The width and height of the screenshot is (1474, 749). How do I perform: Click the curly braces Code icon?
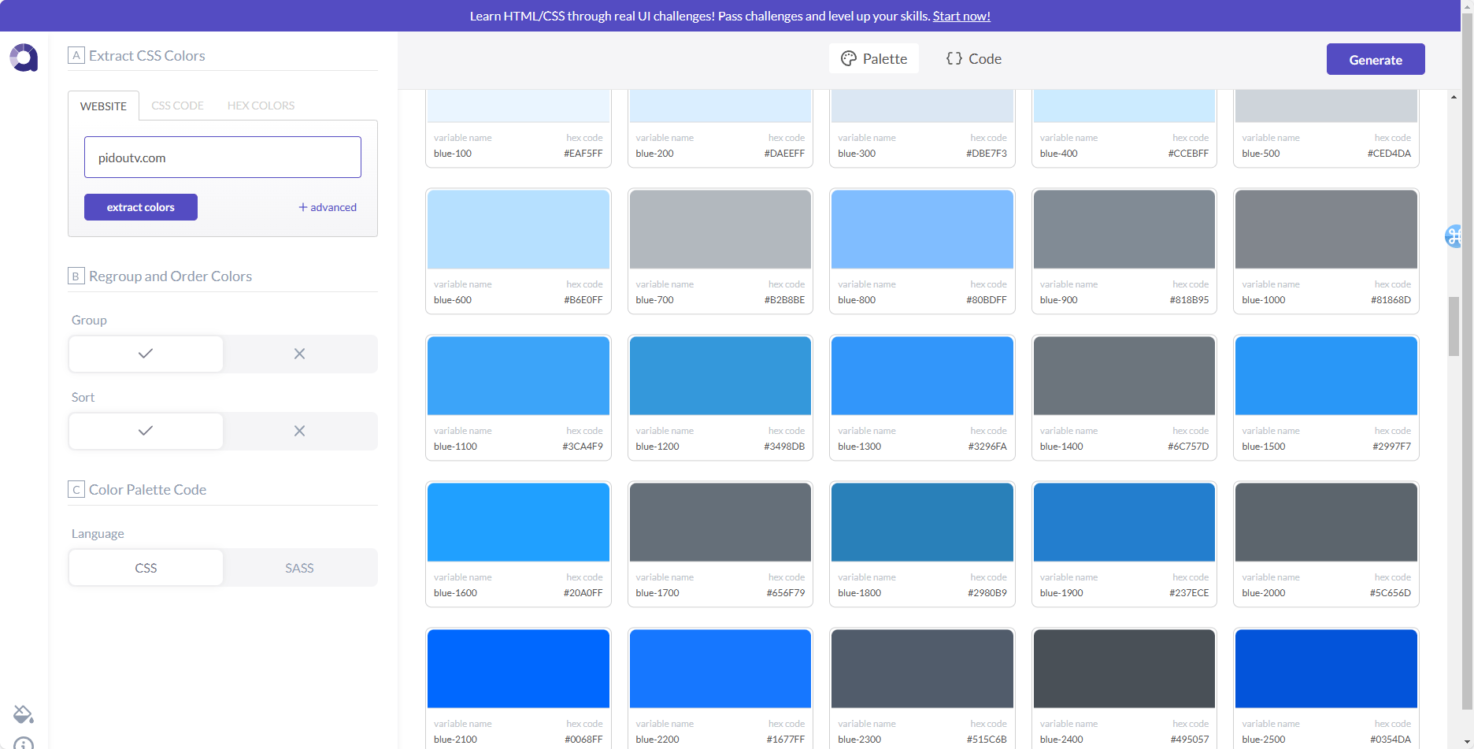954,59
